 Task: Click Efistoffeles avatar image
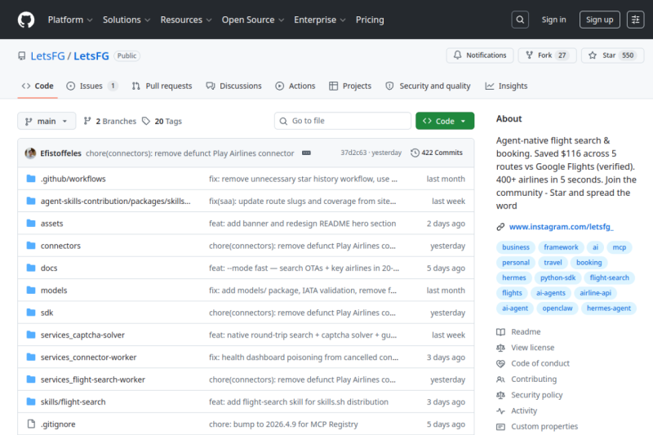[x=30, y=153]
